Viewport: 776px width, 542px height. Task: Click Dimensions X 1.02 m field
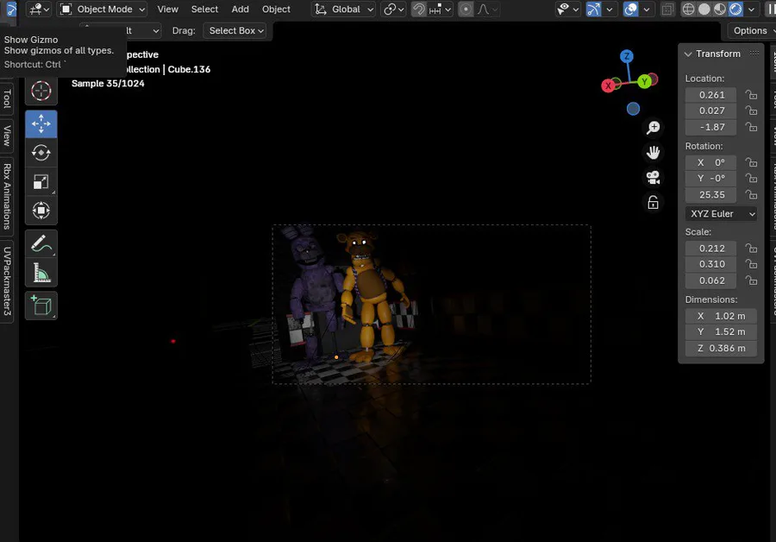pyautogui.click(x=722, y=316)
